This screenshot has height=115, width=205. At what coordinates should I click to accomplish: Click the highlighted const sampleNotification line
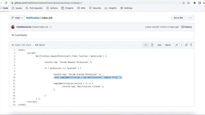(87, 77)
